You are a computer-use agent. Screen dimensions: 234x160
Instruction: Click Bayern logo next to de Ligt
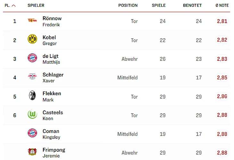(32, 58)
